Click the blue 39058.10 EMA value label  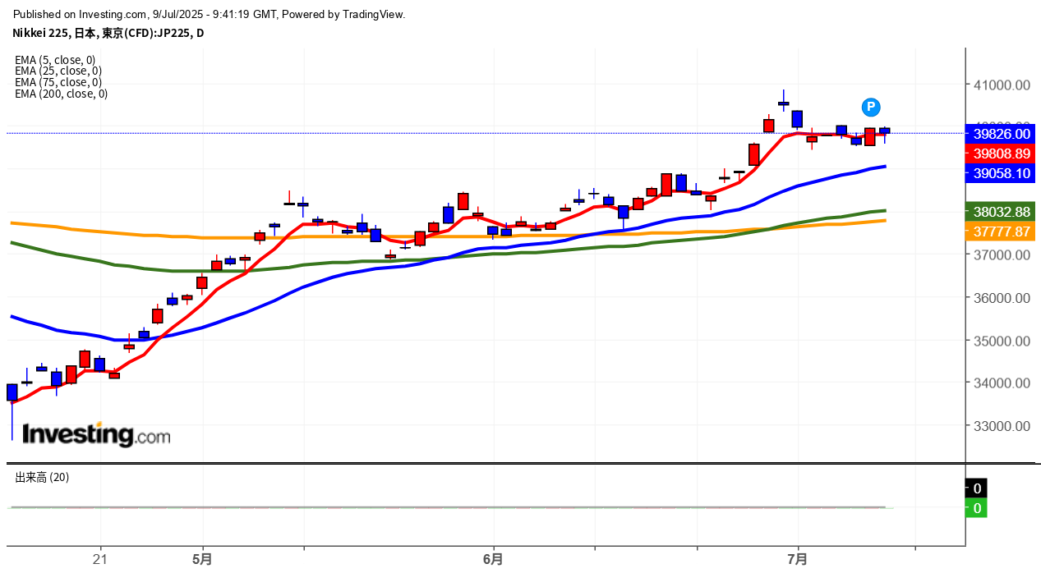pos(1001,173)
